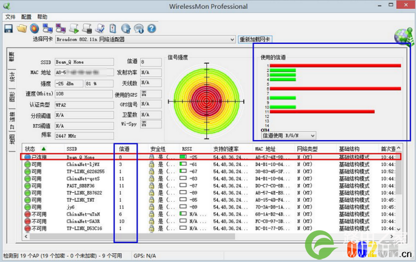Image resolution: width=416 pixels, height=262 pixels.
Task: Start logging with the green play scroll icon
Action: tap(74, 29)
